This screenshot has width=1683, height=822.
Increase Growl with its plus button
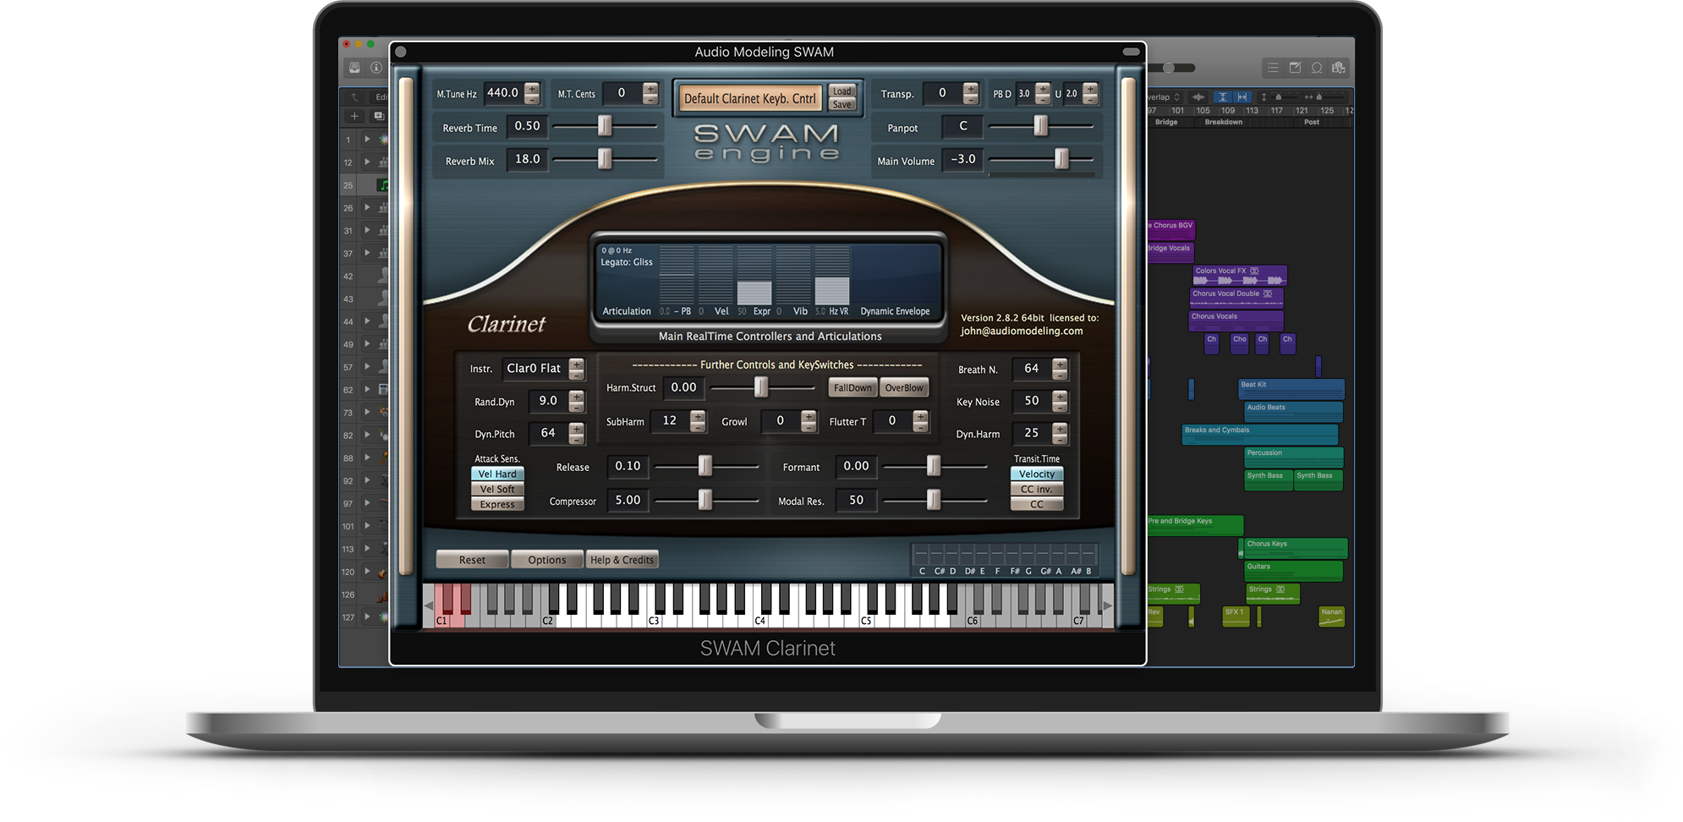809,416
